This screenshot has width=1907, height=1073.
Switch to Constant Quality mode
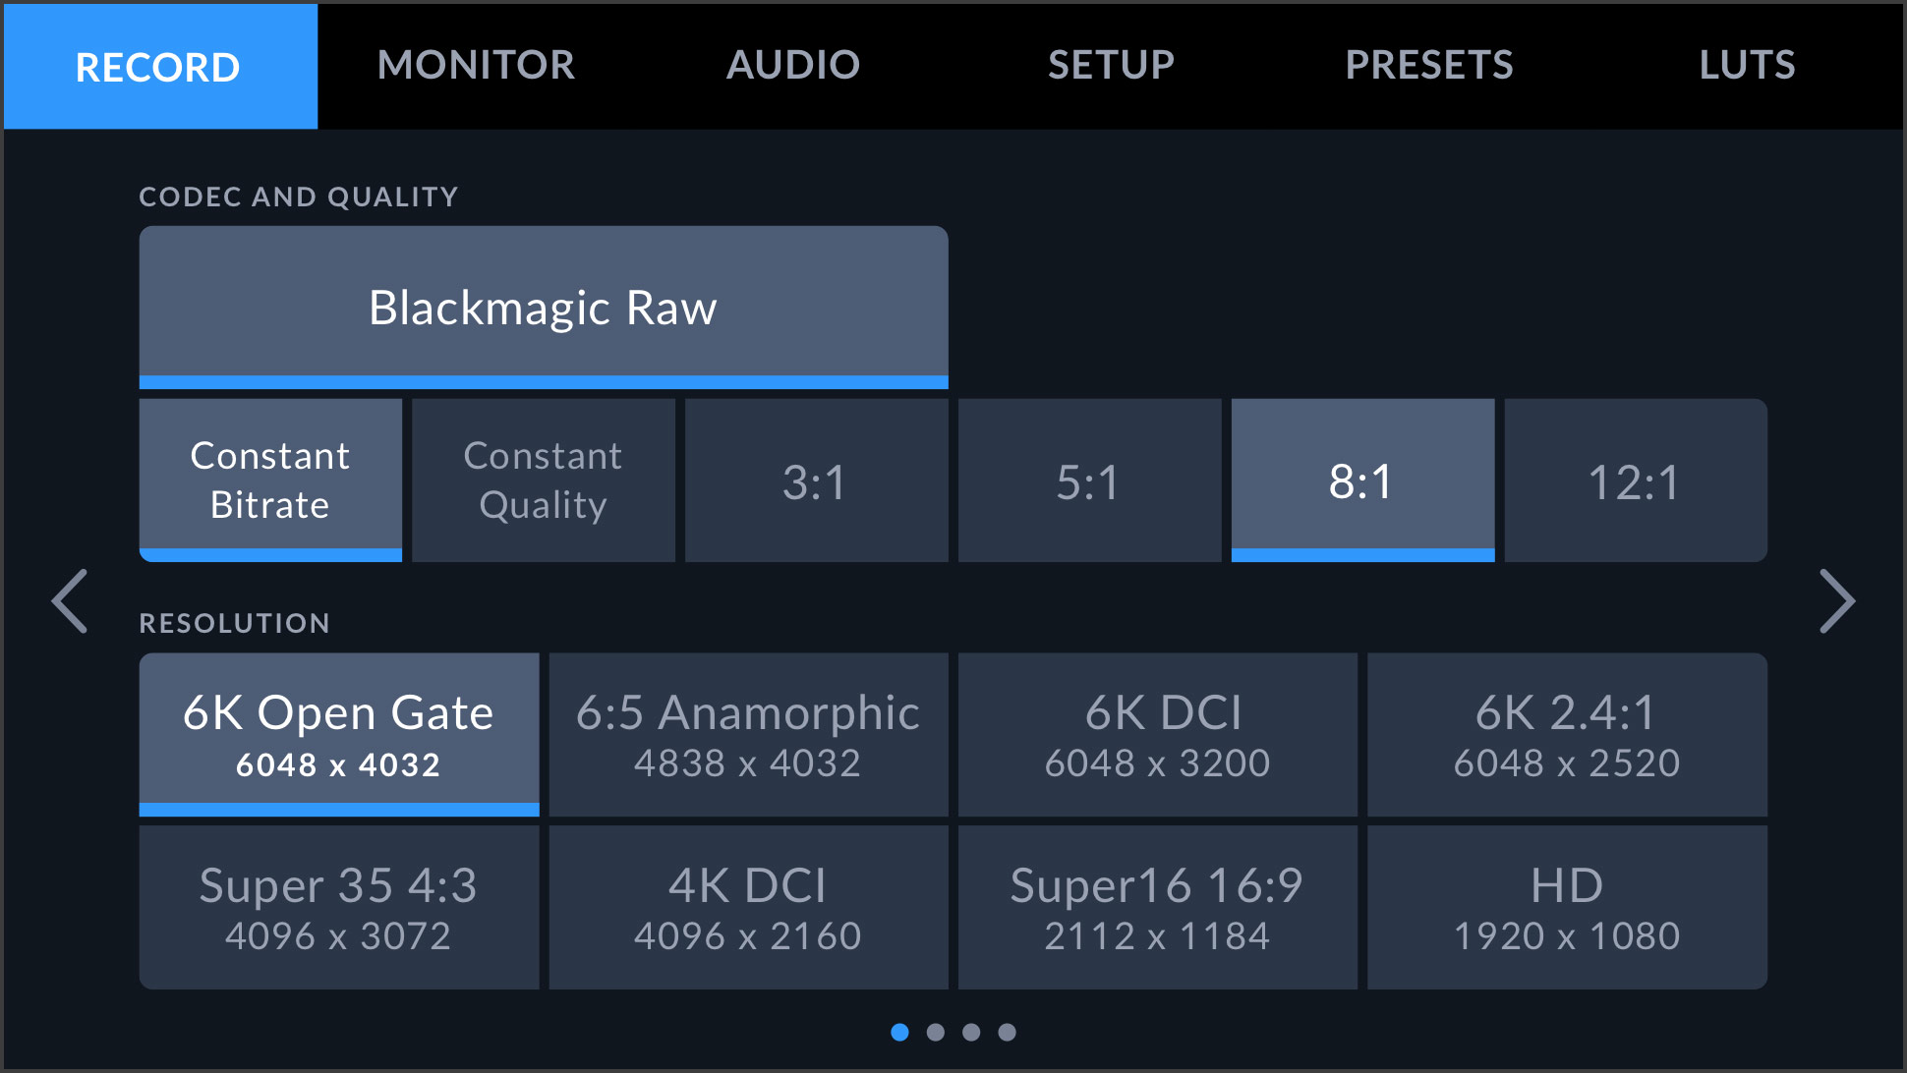[543, 480]
